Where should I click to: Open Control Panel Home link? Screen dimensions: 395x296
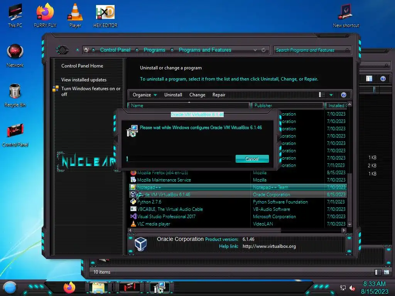pos(82,66)
